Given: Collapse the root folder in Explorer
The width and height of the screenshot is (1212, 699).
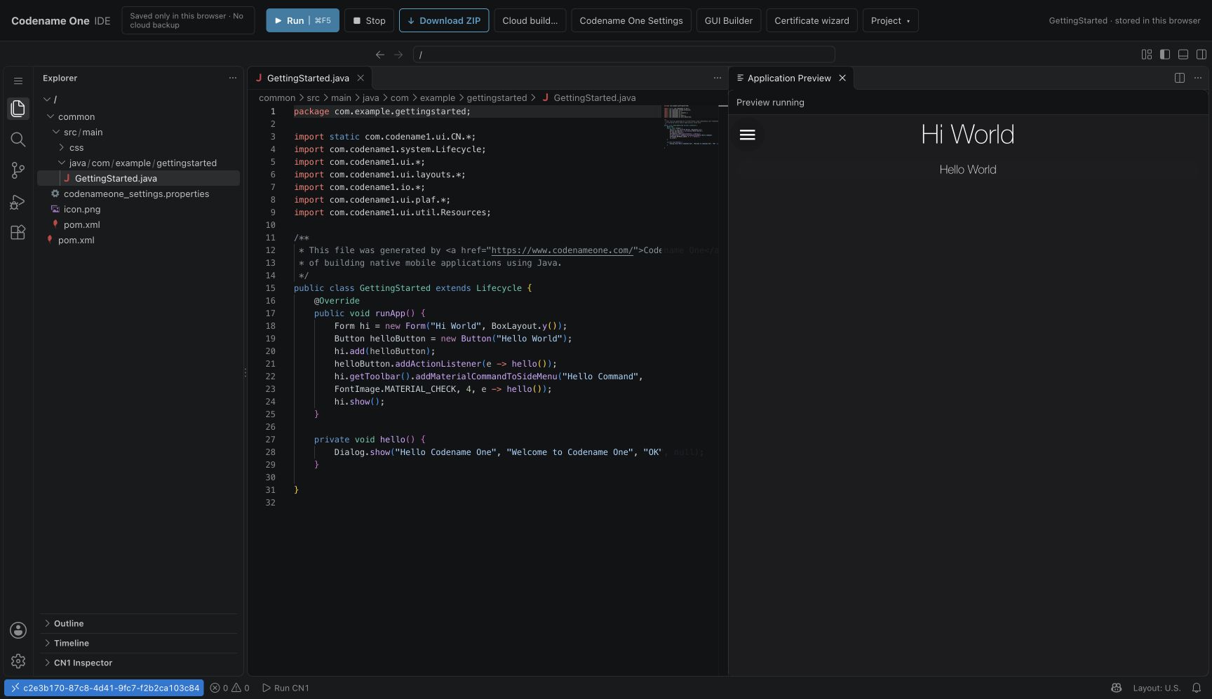Looking at the screenshot, I should [47, 100].
